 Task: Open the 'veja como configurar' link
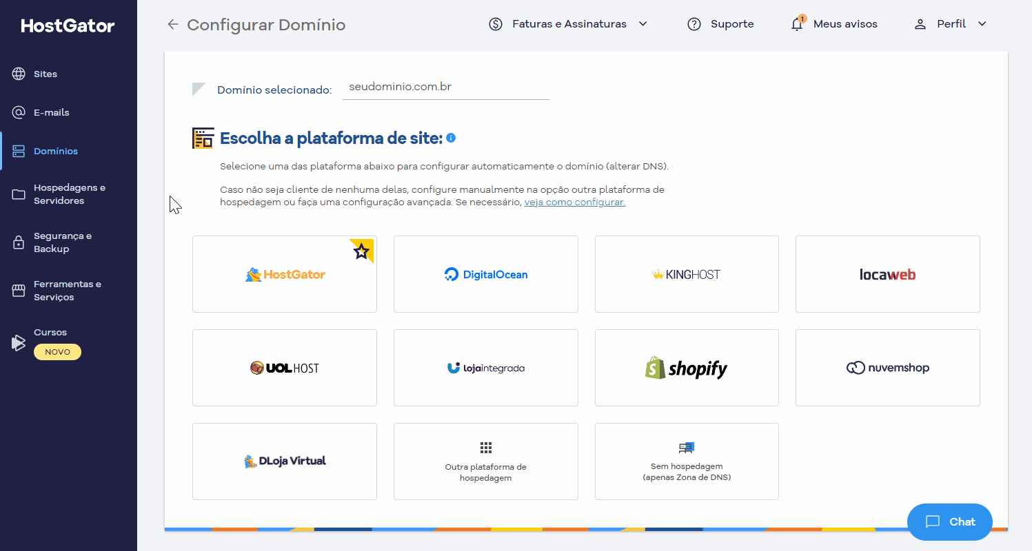(575, 202)
